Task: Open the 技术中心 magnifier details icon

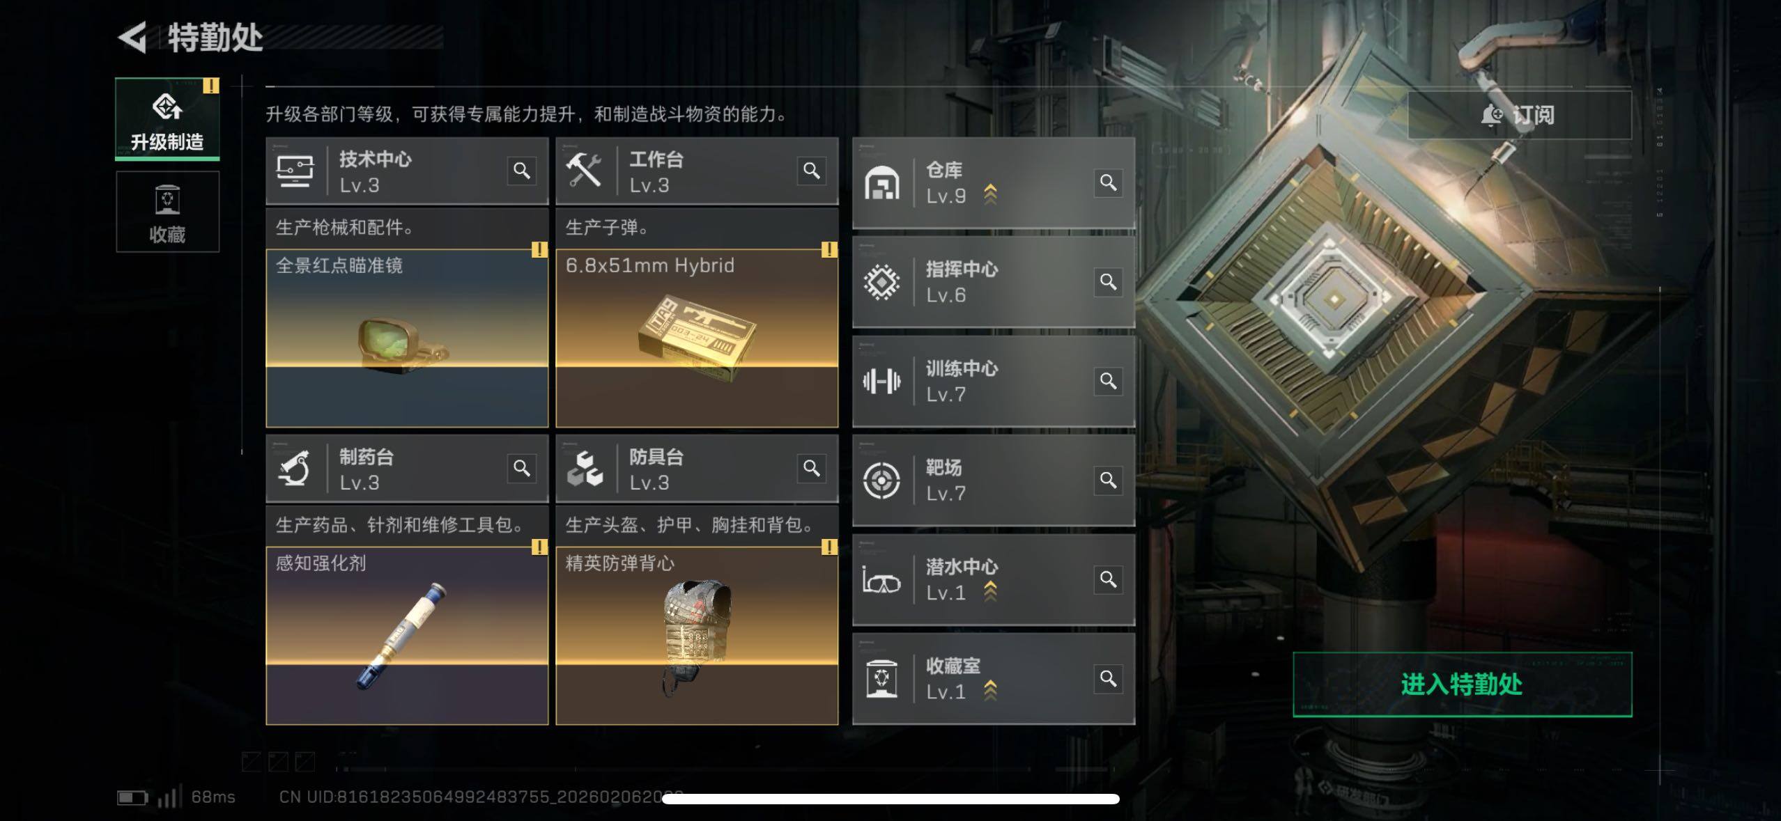Action: click(x=521, y=171)
